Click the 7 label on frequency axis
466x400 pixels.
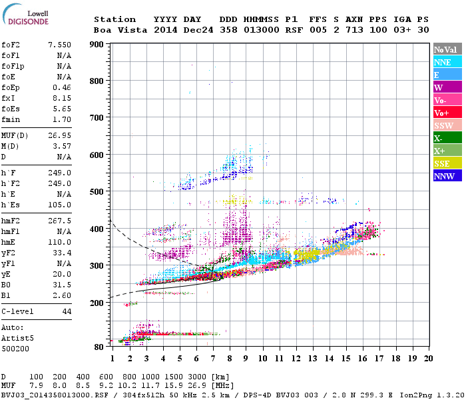click(213, 359)
